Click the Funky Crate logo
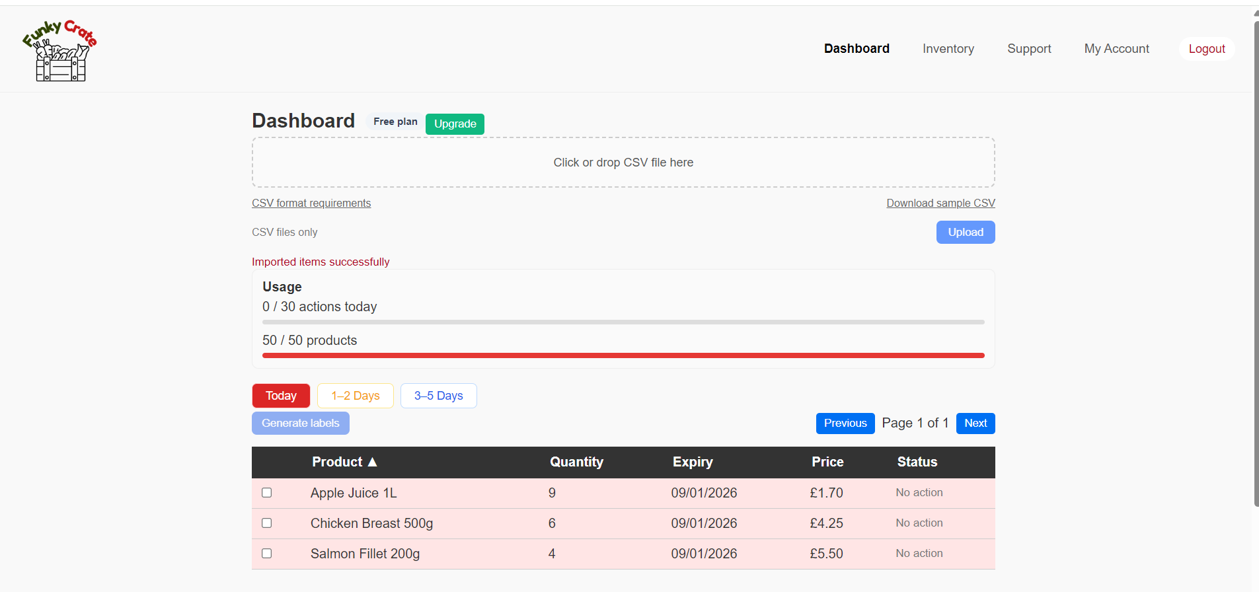 tap(59, 51)
